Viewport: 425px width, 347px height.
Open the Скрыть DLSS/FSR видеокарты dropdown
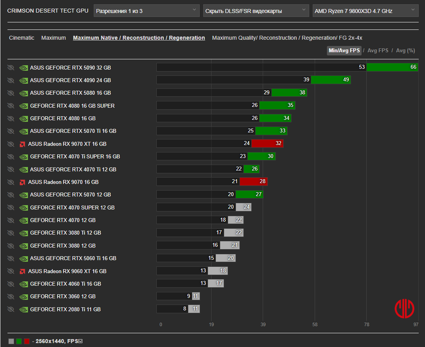(x=256, y=11)
